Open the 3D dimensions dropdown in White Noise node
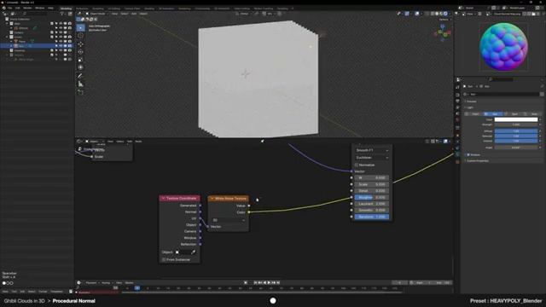546x307 pixels. coord(228,220)
